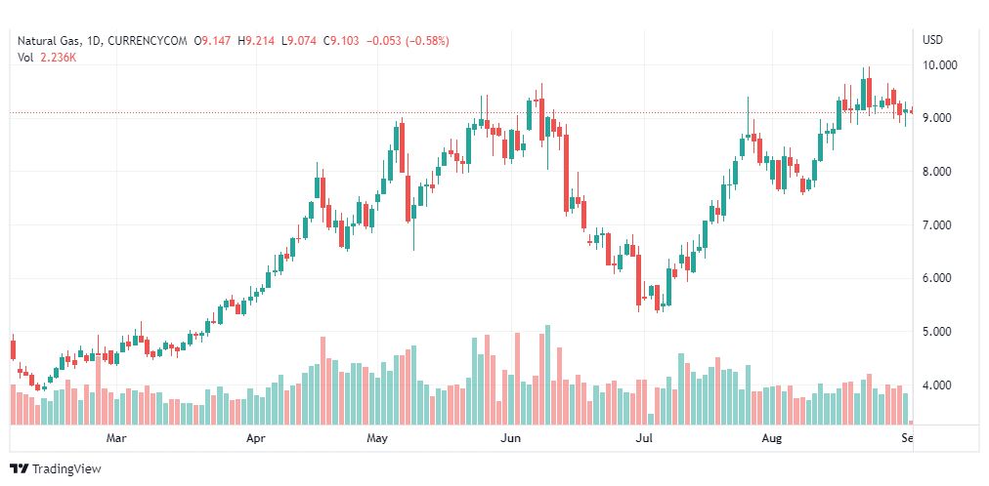989x486 pixels.
Task: Click the Jul label on time axis
Action: pos(643,438)
